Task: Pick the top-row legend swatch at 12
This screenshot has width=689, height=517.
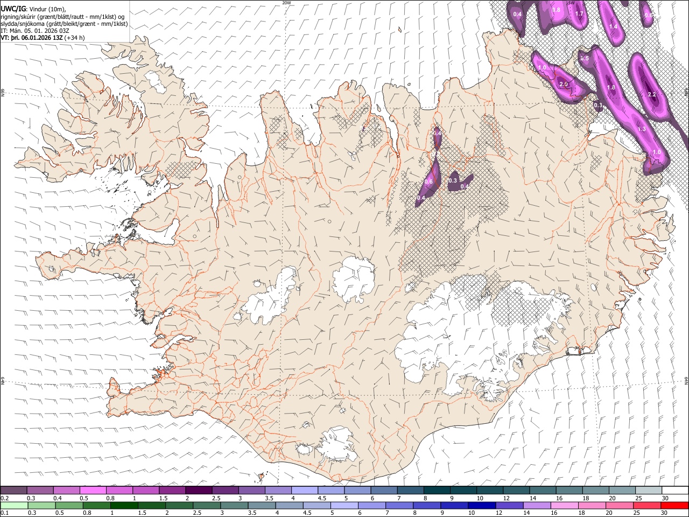Action: coord(516,490)
